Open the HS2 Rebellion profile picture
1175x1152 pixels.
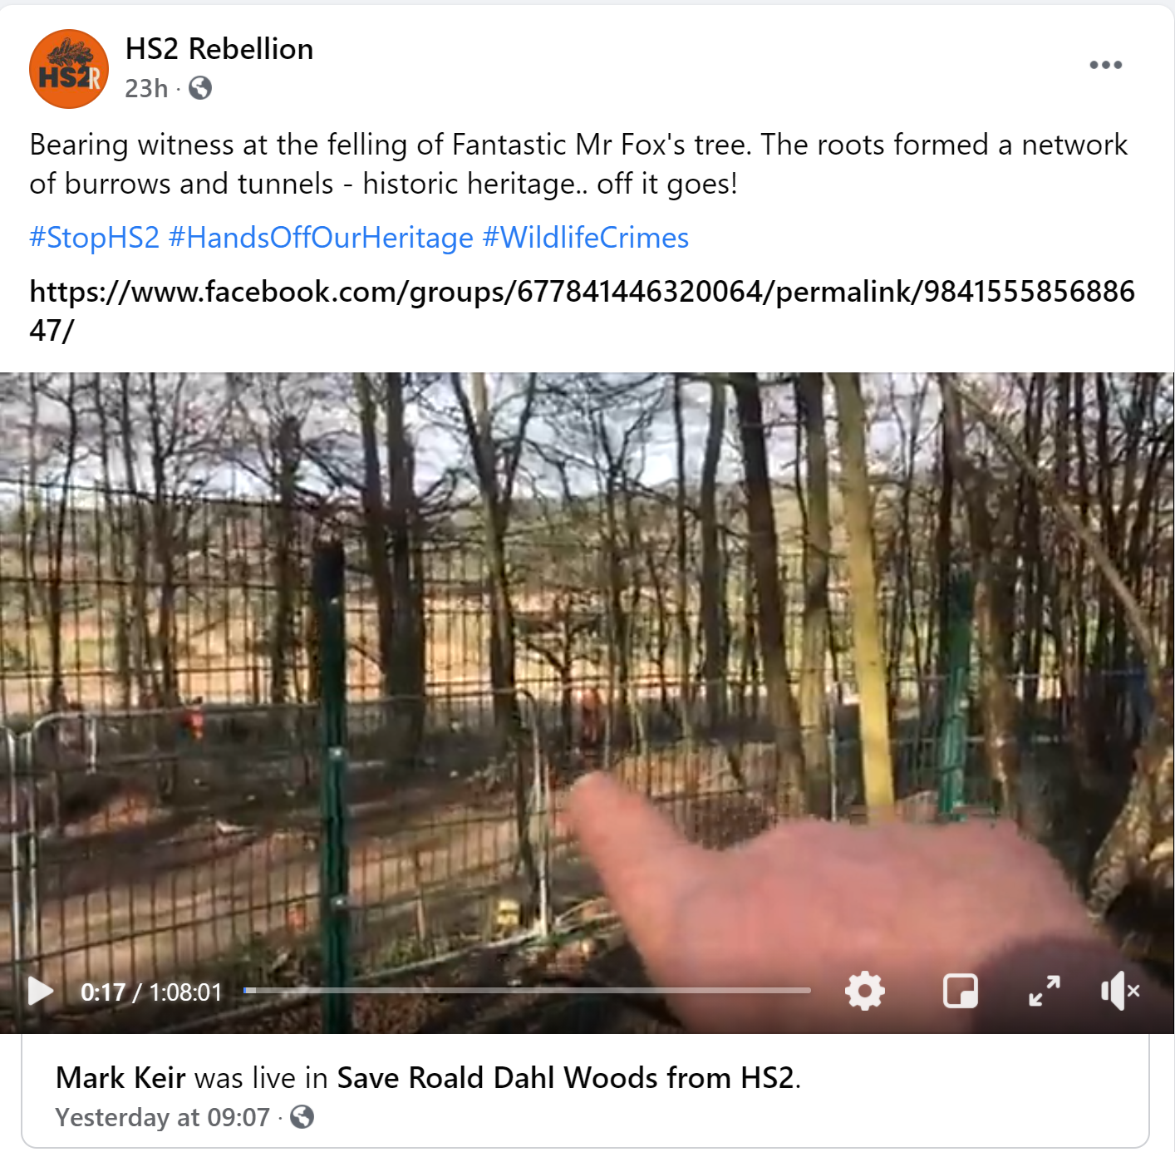(x=69, y=69)
